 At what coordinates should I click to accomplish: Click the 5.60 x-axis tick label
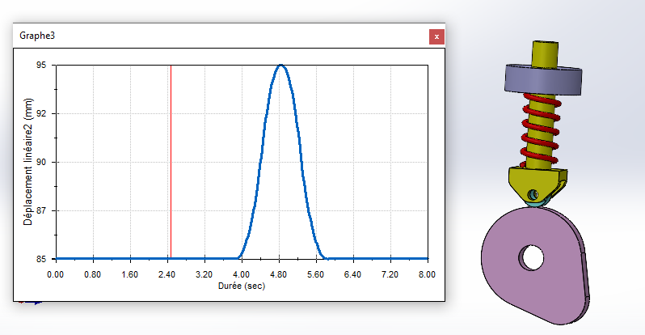315,275
